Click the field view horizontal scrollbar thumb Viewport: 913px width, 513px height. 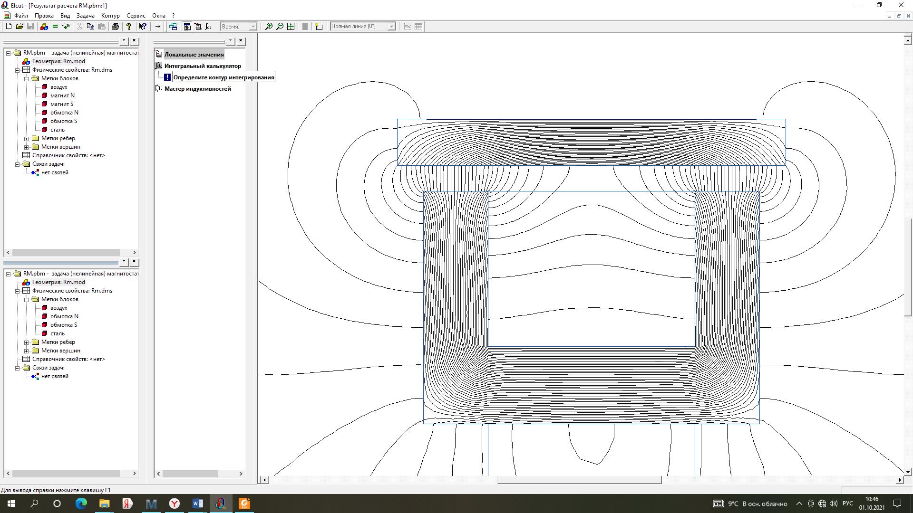579,480
